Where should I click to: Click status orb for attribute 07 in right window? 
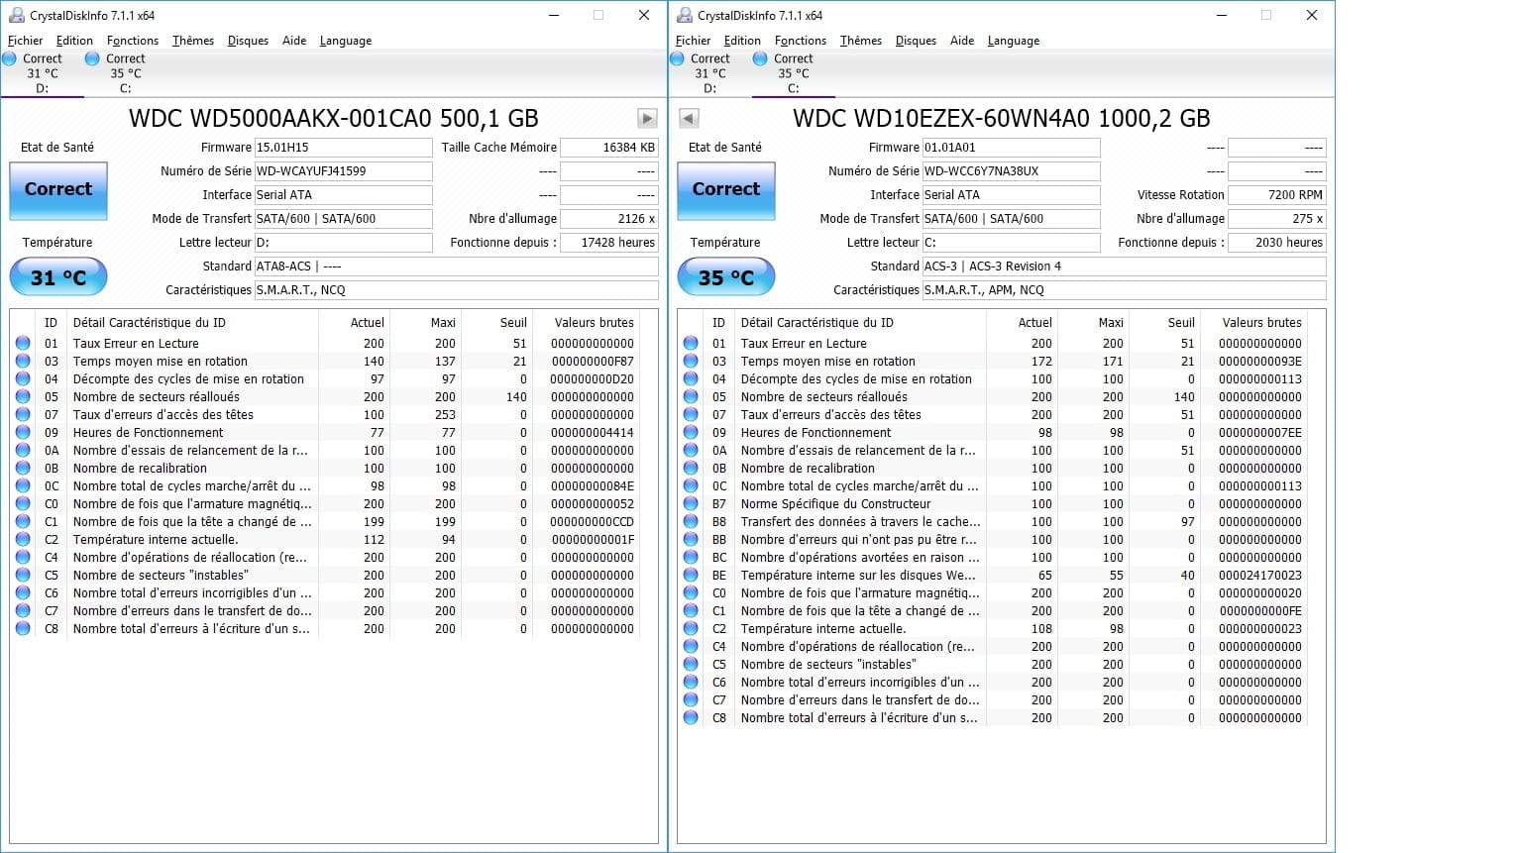click(691, 414)
